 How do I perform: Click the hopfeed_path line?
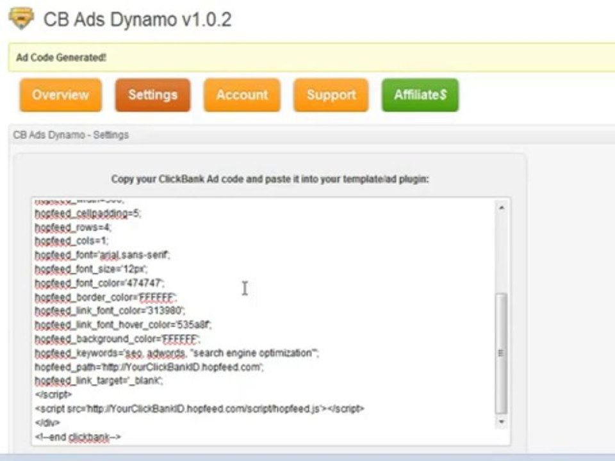pyautogui.click(x=149, y=368)
